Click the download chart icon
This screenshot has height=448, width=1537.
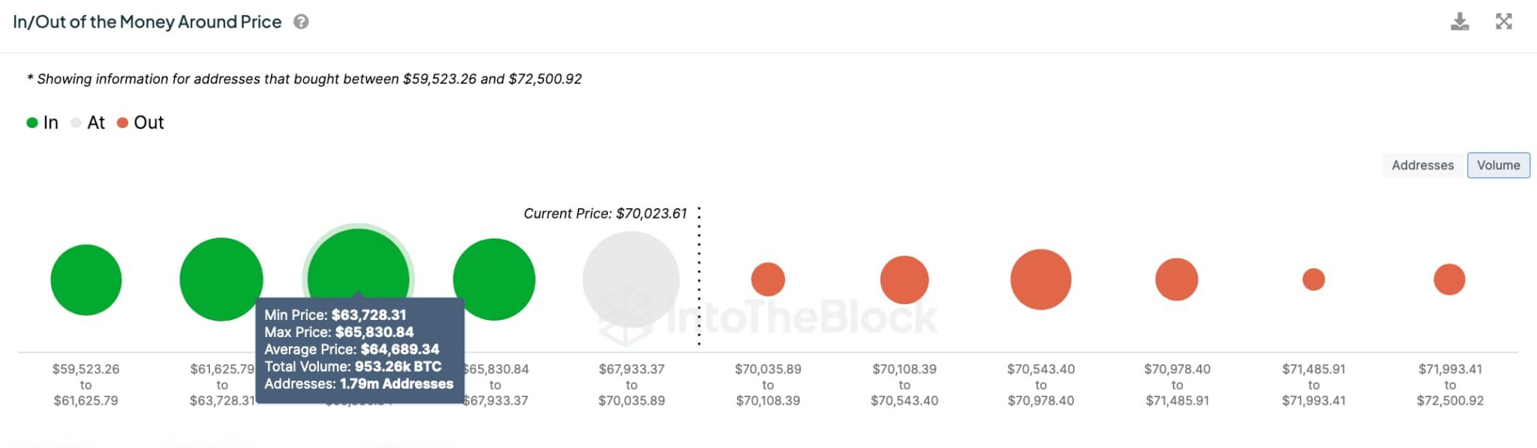pyautogui.click(x=1460, y=22)
